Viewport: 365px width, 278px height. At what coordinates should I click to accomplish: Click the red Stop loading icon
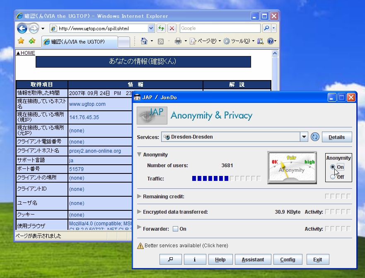(172, 29)
